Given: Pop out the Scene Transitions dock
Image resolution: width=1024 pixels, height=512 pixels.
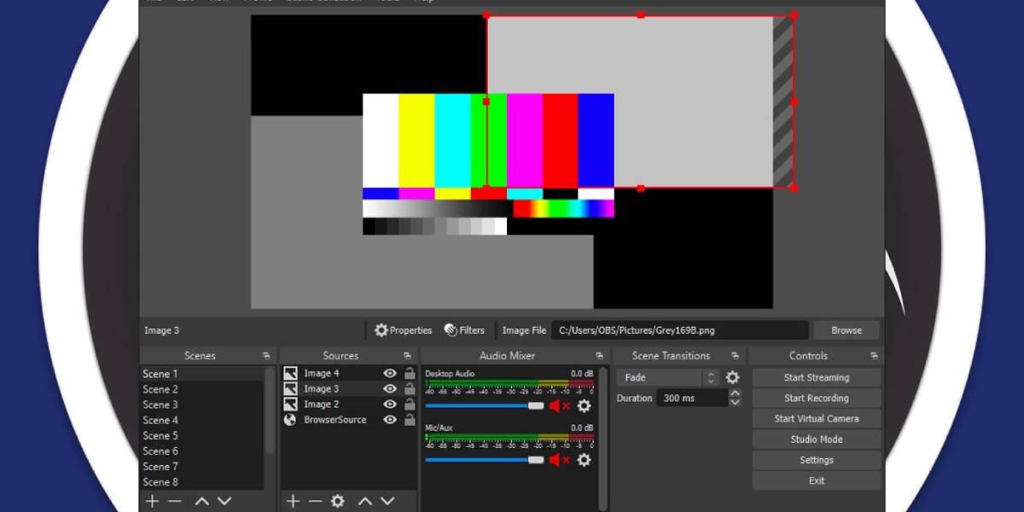Looking at the screenshot, I should point(735,356).
